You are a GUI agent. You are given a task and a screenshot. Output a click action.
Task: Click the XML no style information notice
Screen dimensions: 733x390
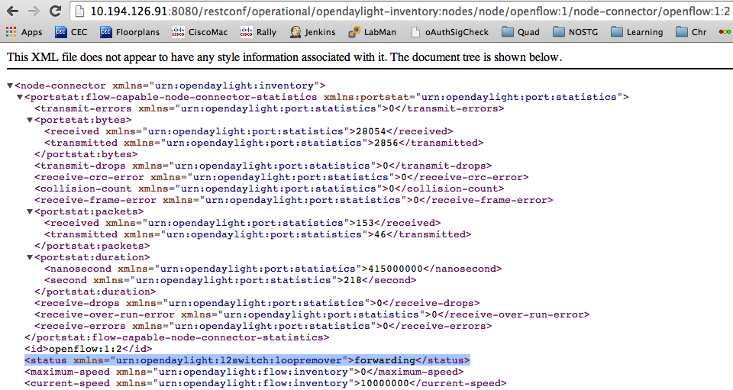(x=285, y=57)
